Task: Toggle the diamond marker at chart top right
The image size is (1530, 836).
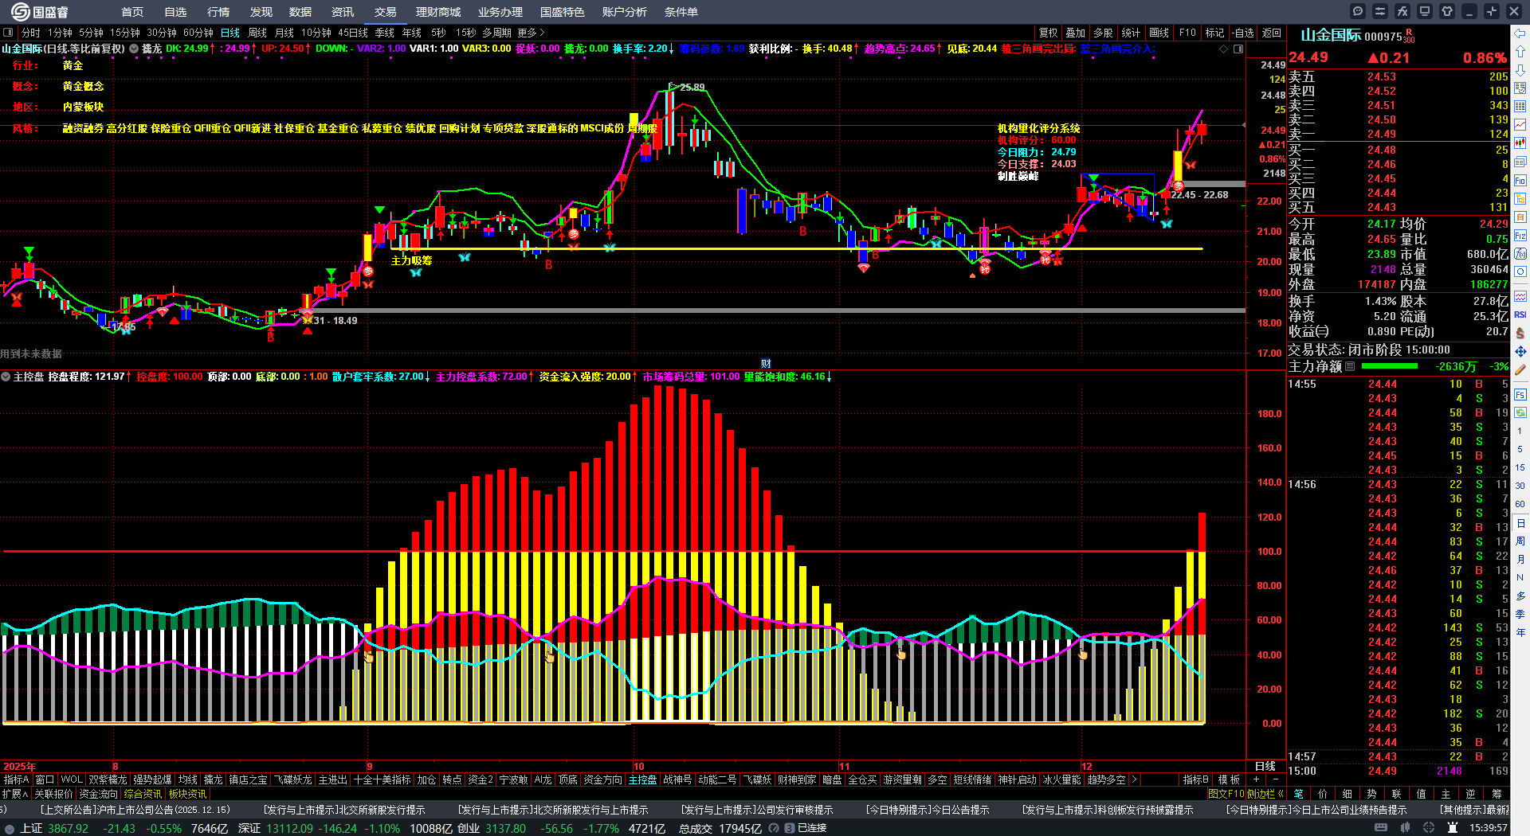Action: pos(1224,49)
